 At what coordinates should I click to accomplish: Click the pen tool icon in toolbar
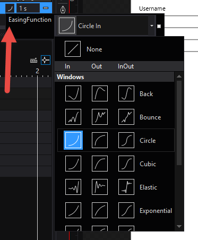63,10
